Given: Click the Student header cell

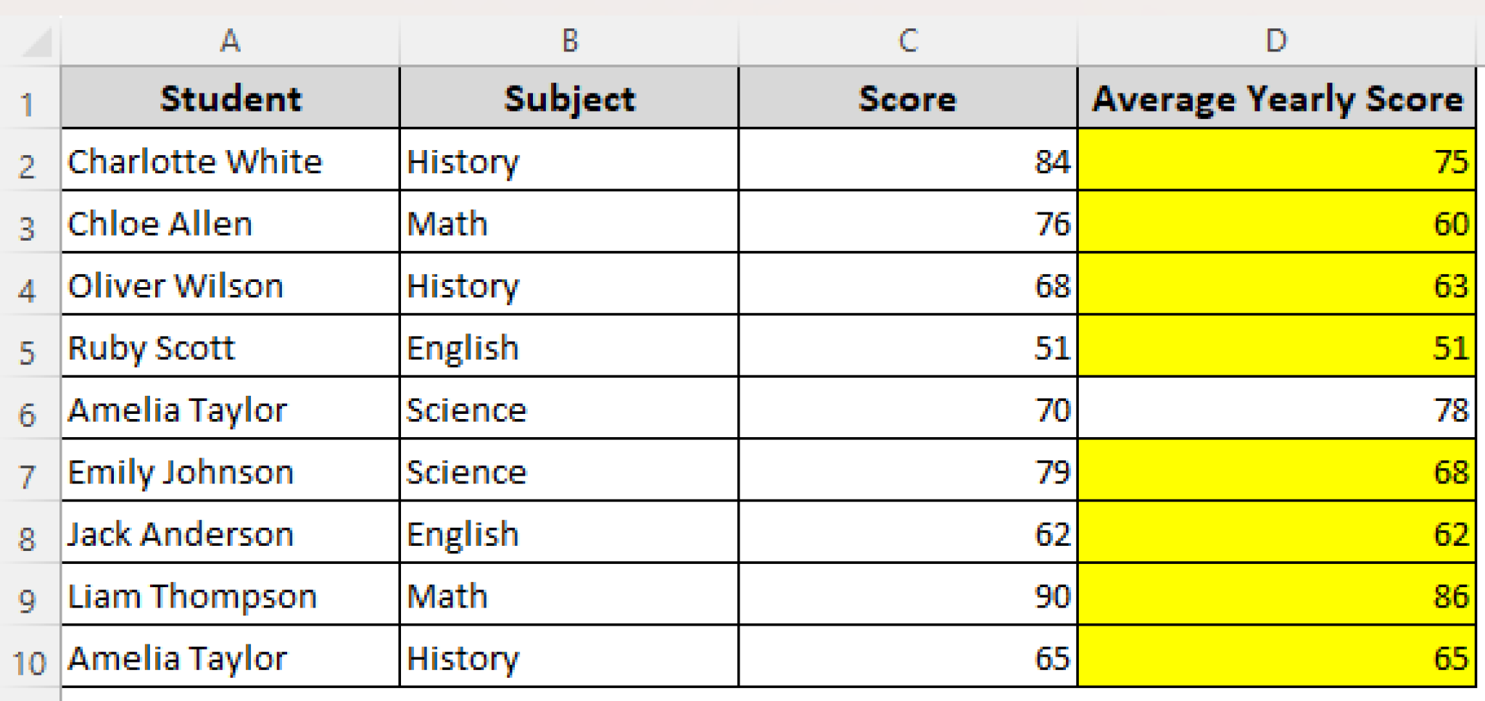Looking at the screenshot, I should pyautogui.click(x=229, y=99).
